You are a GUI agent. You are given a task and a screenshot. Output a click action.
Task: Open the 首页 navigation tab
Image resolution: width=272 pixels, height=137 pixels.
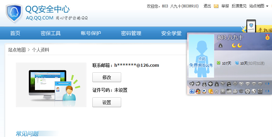(15, 33)
